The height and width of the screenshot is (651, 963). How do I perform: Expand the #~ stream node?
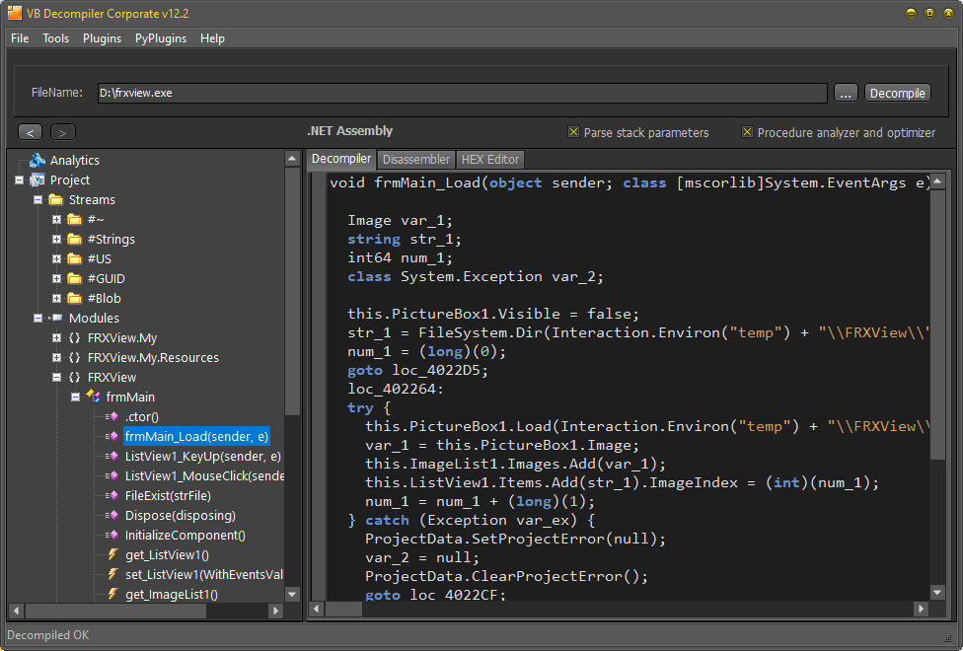coord(56,219)
